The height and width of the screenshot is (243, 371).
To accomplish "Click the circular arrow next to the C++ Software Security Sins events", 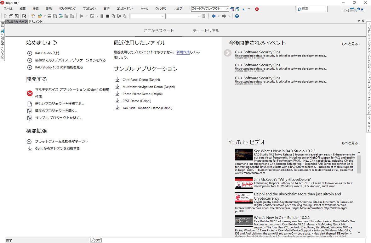I will [228, 53].
